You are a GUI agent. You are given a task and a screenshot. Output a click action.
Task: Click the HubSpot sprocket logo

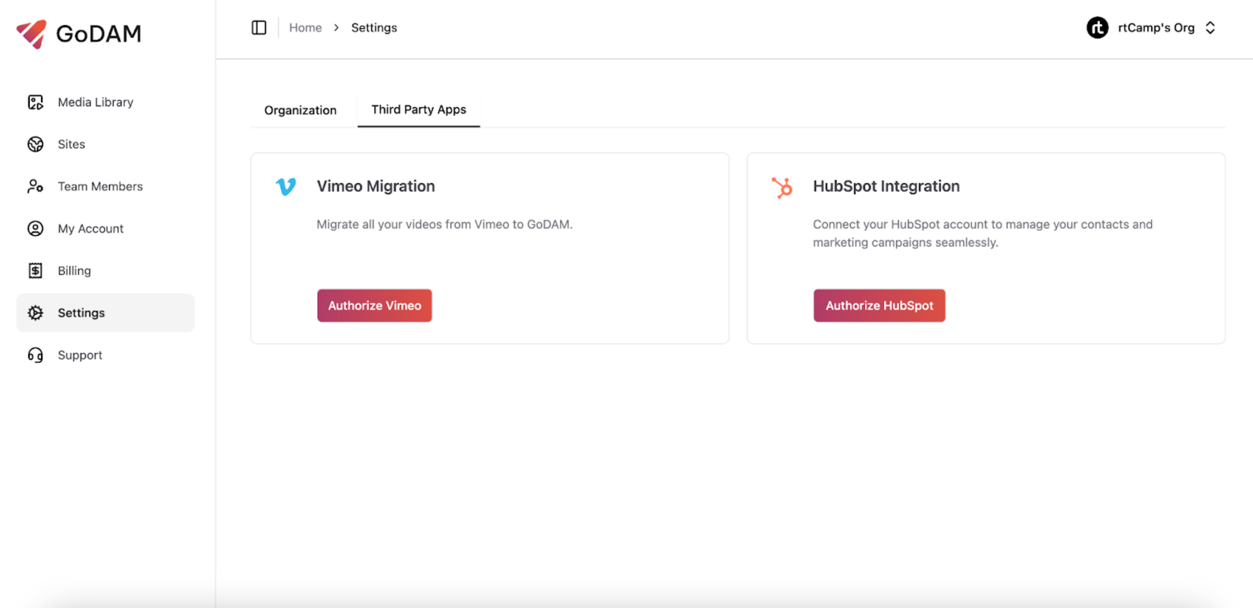[782, 187]
